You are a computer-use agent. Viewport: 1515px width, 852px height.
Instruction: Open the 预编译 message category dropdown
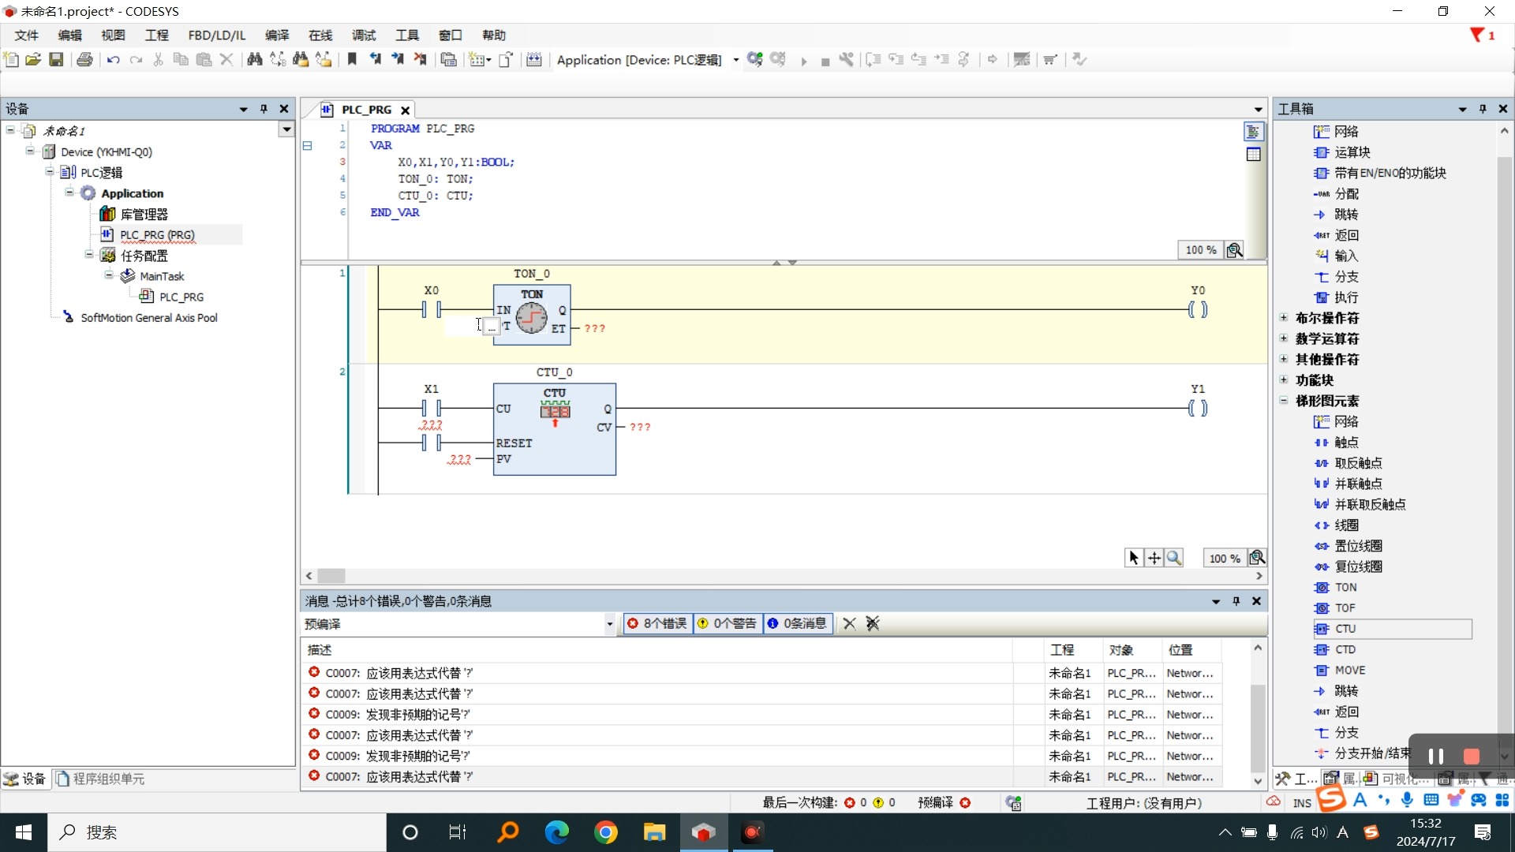[610, 624]
